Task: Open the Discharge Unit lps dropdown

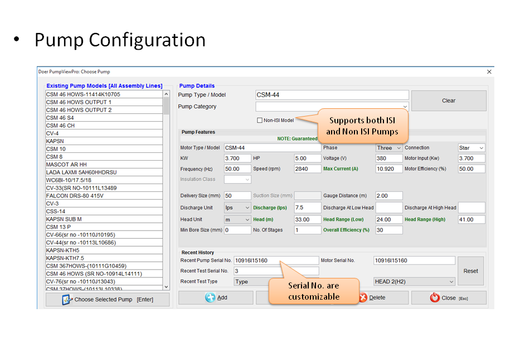Action: pyautogui.click(x=237, y=208)
